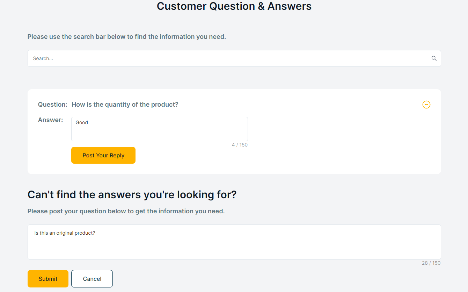Click the 'Answer:' label

[x=50, y=120]
